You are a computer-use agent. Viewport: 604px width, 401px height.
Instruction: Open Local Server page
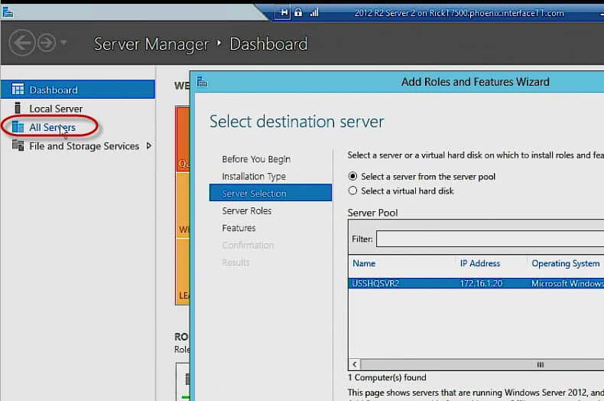(56, 109)
